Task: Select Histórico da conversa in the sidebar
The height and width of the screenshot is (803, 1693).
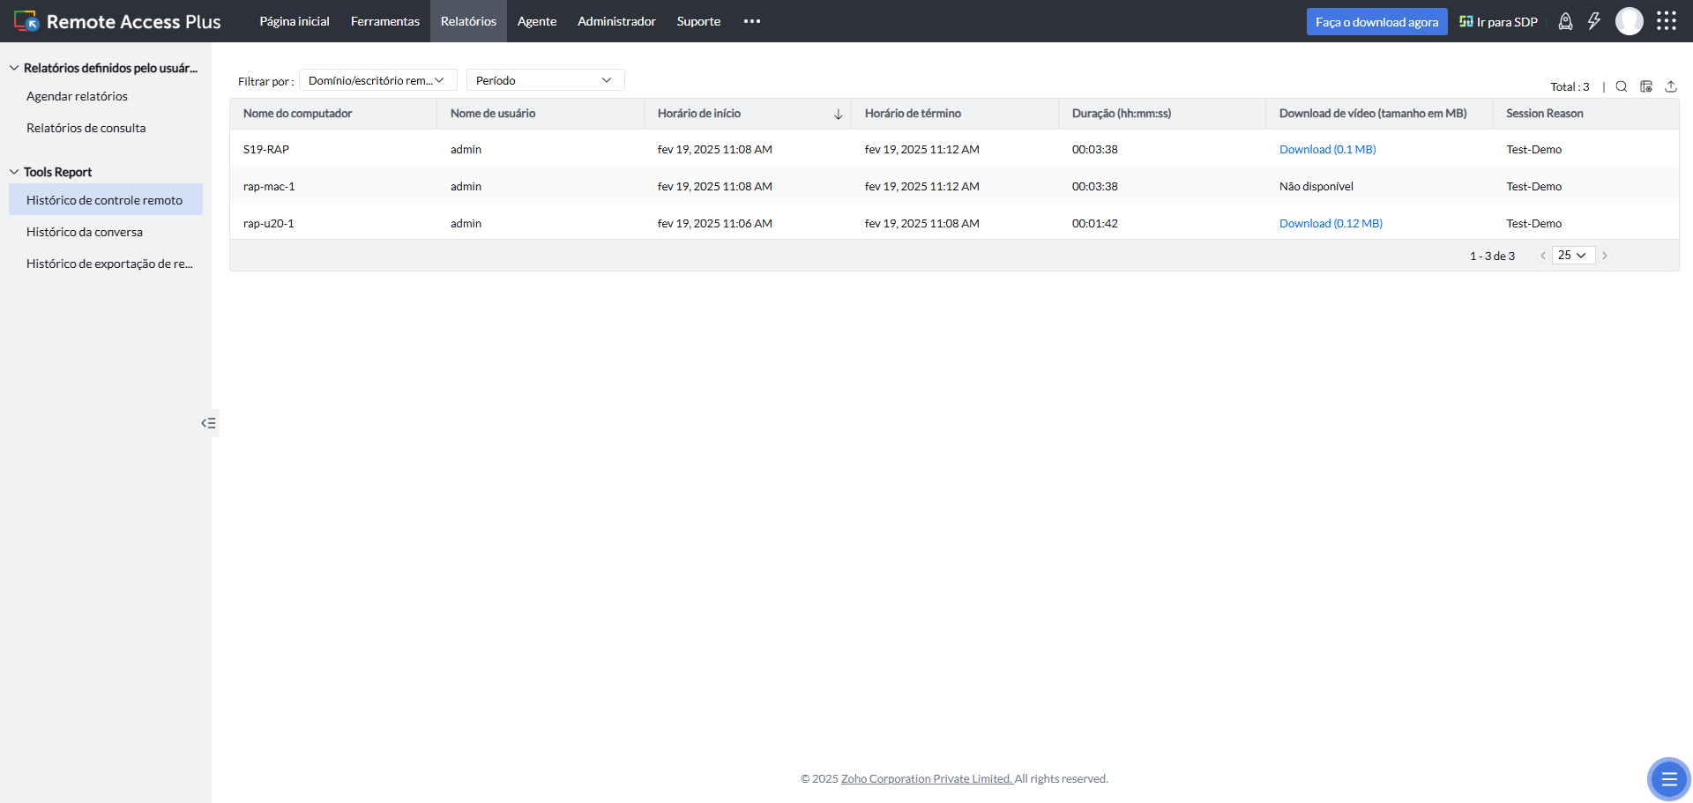Action: pos(85,232)
